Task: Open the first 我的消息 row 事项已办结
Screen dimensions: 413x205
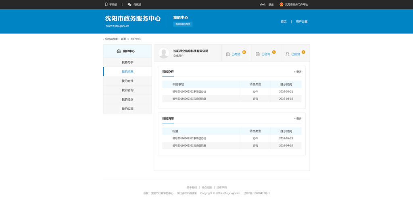Action: coord(189,138)
